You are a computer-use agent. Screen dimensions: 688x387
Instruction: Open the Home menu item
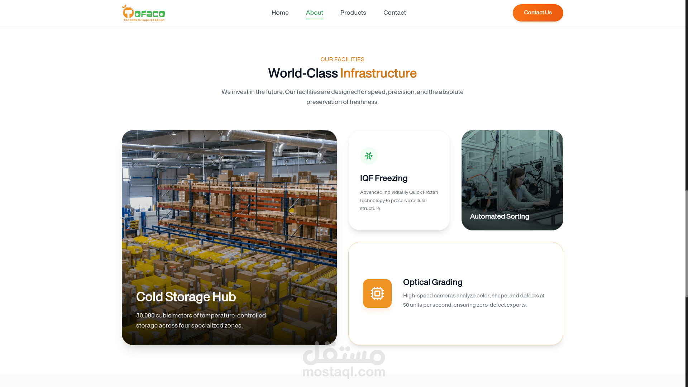coord(280,13)
